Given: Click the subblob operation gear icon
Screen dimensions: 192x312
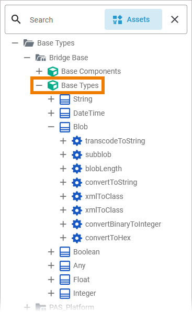Looking at the screenshot, I should [x=77, y=154].
